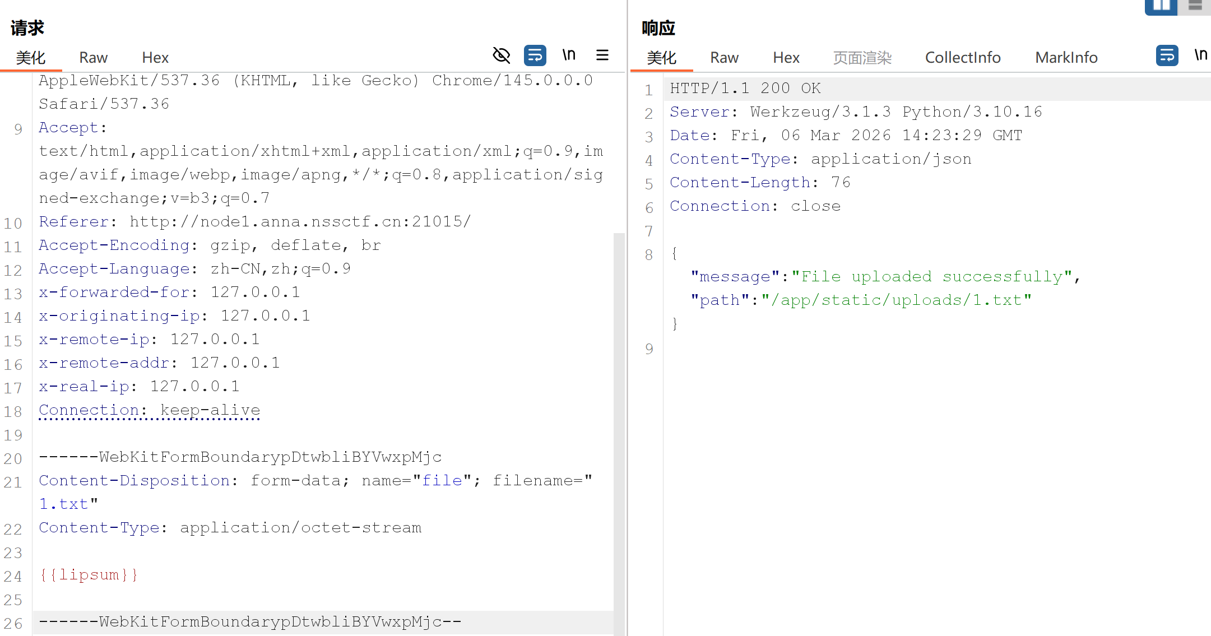This screenshot has width=1211, height=636.
Task: Toggle word wrap in request panel
Action: pos(535,55)
